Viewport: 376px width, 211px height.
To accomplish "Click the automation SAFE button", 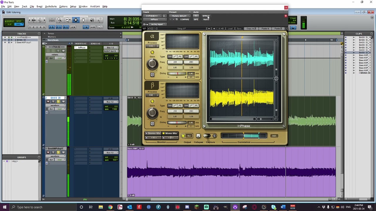I will [196, 19].
